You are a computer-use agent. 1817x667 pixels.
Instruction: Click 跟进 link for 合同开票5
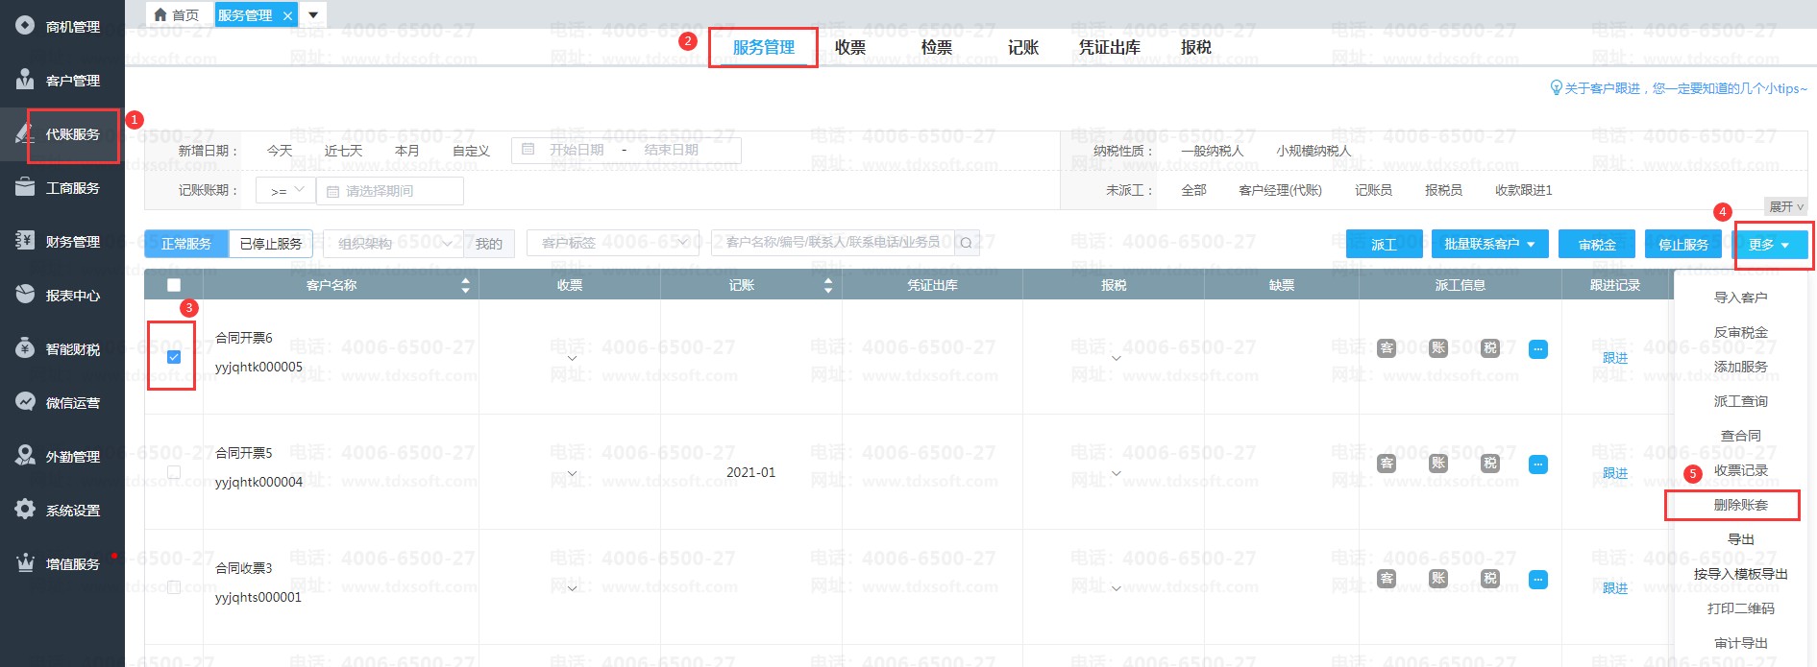[1615, 473]
